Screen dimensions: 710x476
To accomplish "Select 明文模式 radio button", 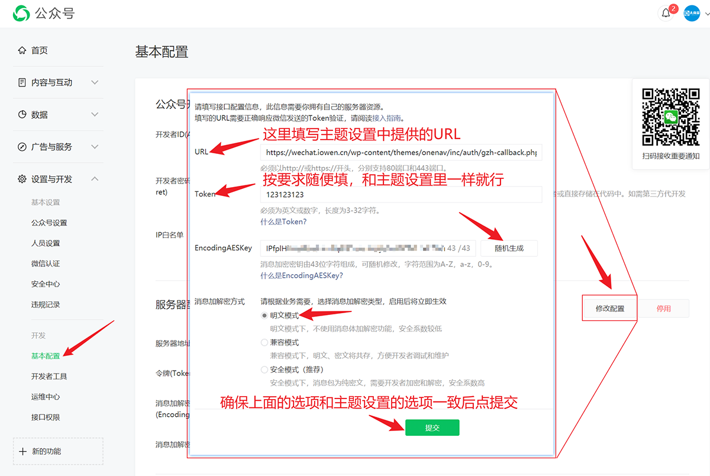I will coord(264,316).
